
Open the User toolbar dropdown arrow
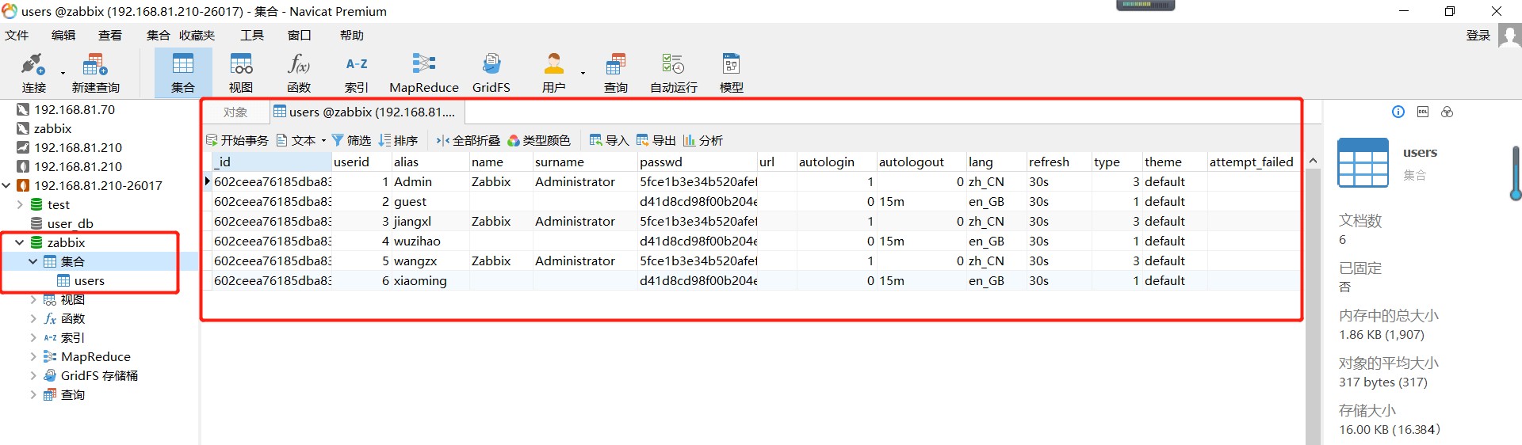point(583,74)
